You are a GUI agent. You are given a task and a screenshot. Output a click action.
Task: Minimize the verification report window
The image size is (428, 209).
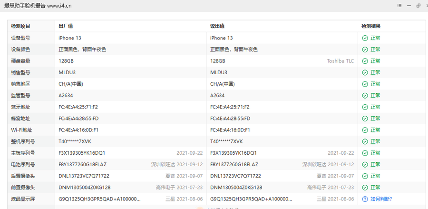click(409, 6)
